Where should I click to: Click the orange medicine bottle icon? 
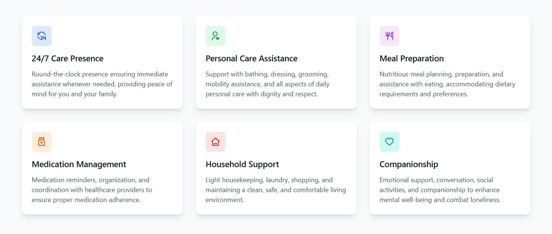[41, 142]
